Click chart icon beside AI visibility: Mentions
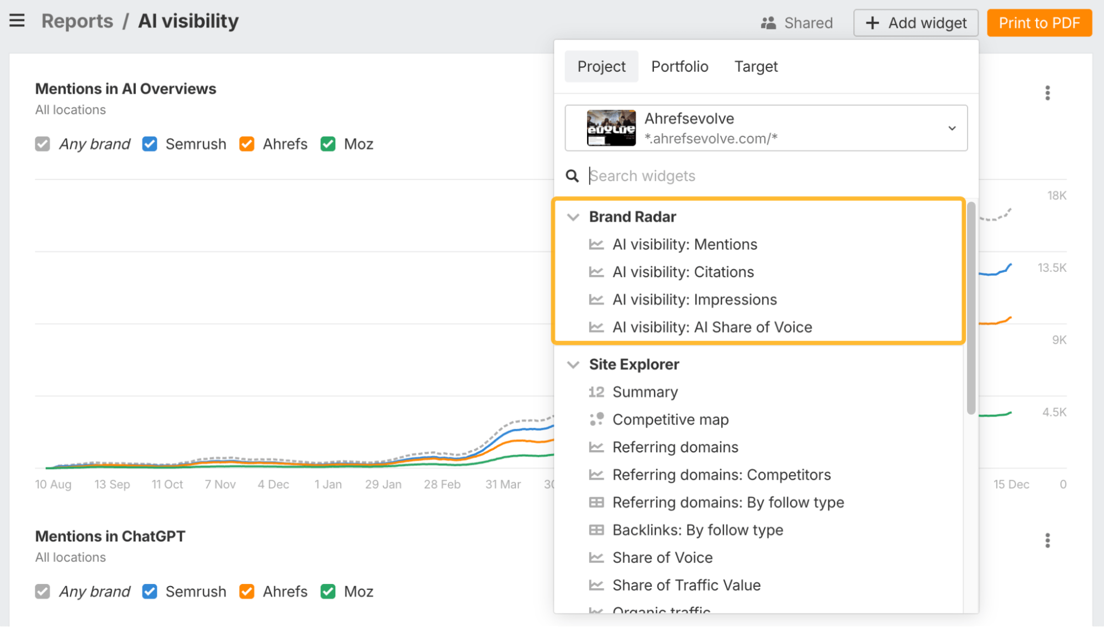1104x627 pixels. (x=596, y=244)
